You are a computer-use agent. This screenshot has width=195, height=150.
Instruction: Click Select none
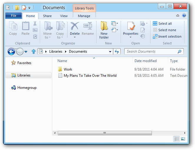point(165,30)
